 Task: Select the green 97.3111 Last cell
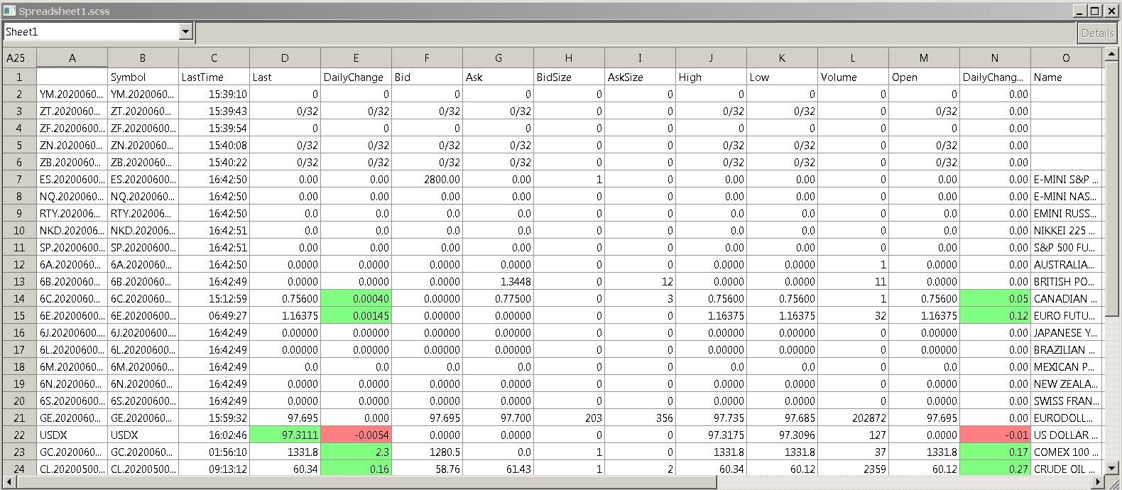(x=285, y=435)
